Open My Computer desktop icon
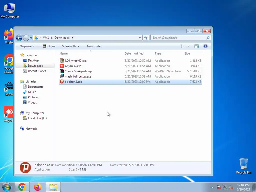The height and width of the screenshot is (192, 256). point(10,10)
